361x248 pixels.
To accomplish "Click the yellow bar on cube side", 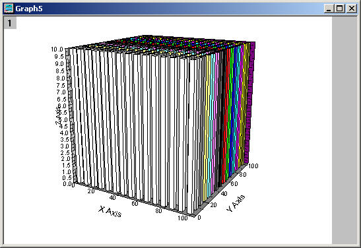I will (207, 124).
